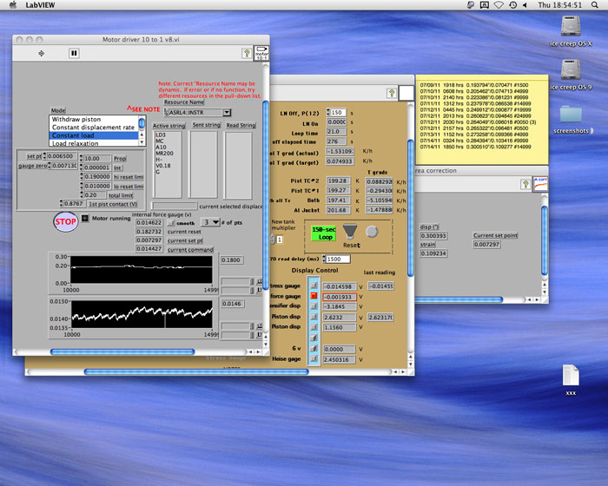This screenshot has height=486, width=608.
Task: Expand the Resource Name ASRL4::INSTR dropdown
Action: [227, 112]
